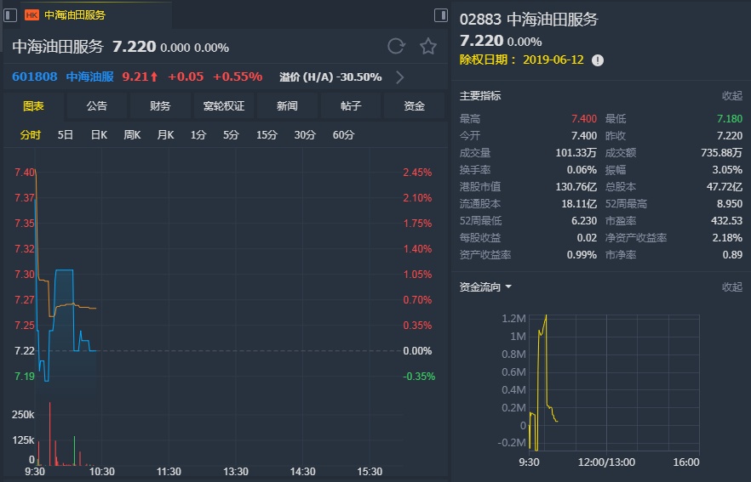
Task: Open the 财务 tab
Action: point(160,106)
